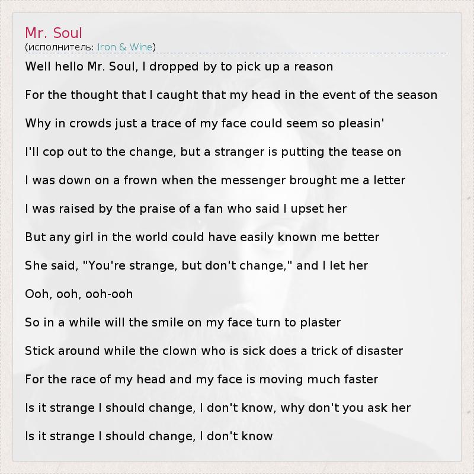Click the lyric 'For the thought that I caught'
The width and height of the screenshot is (474, 474).
[231, 95]
